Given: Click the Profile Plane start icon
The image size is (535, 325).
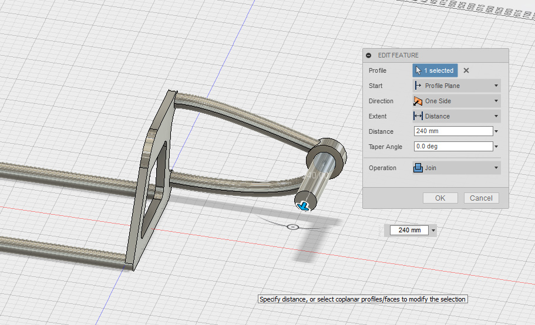Looking at the screenshot, I should (x=418, y=86).
